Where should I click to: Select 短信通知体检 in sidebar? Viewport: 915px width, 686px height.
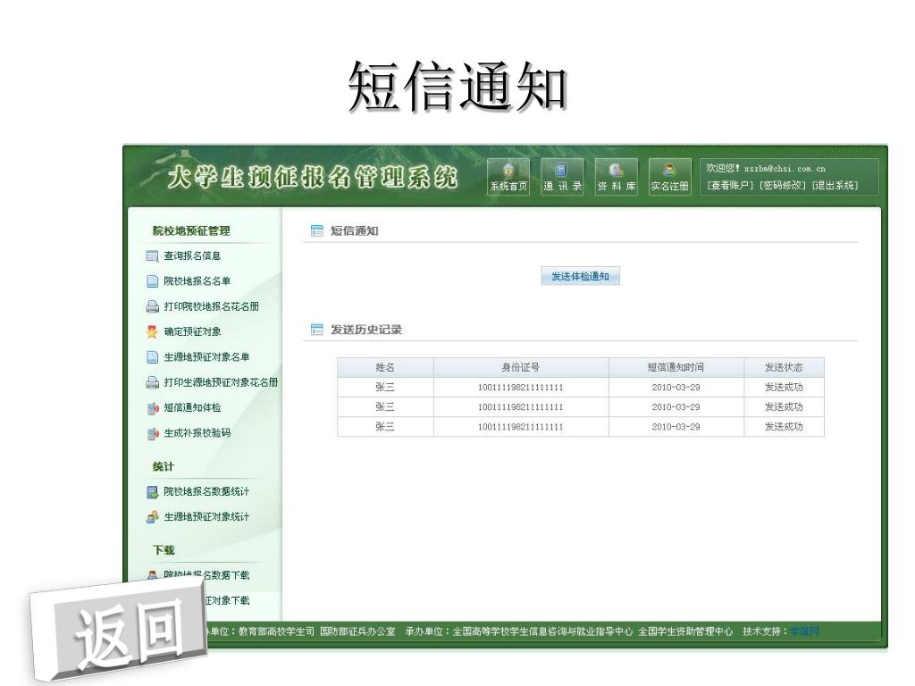coord(192,407)
